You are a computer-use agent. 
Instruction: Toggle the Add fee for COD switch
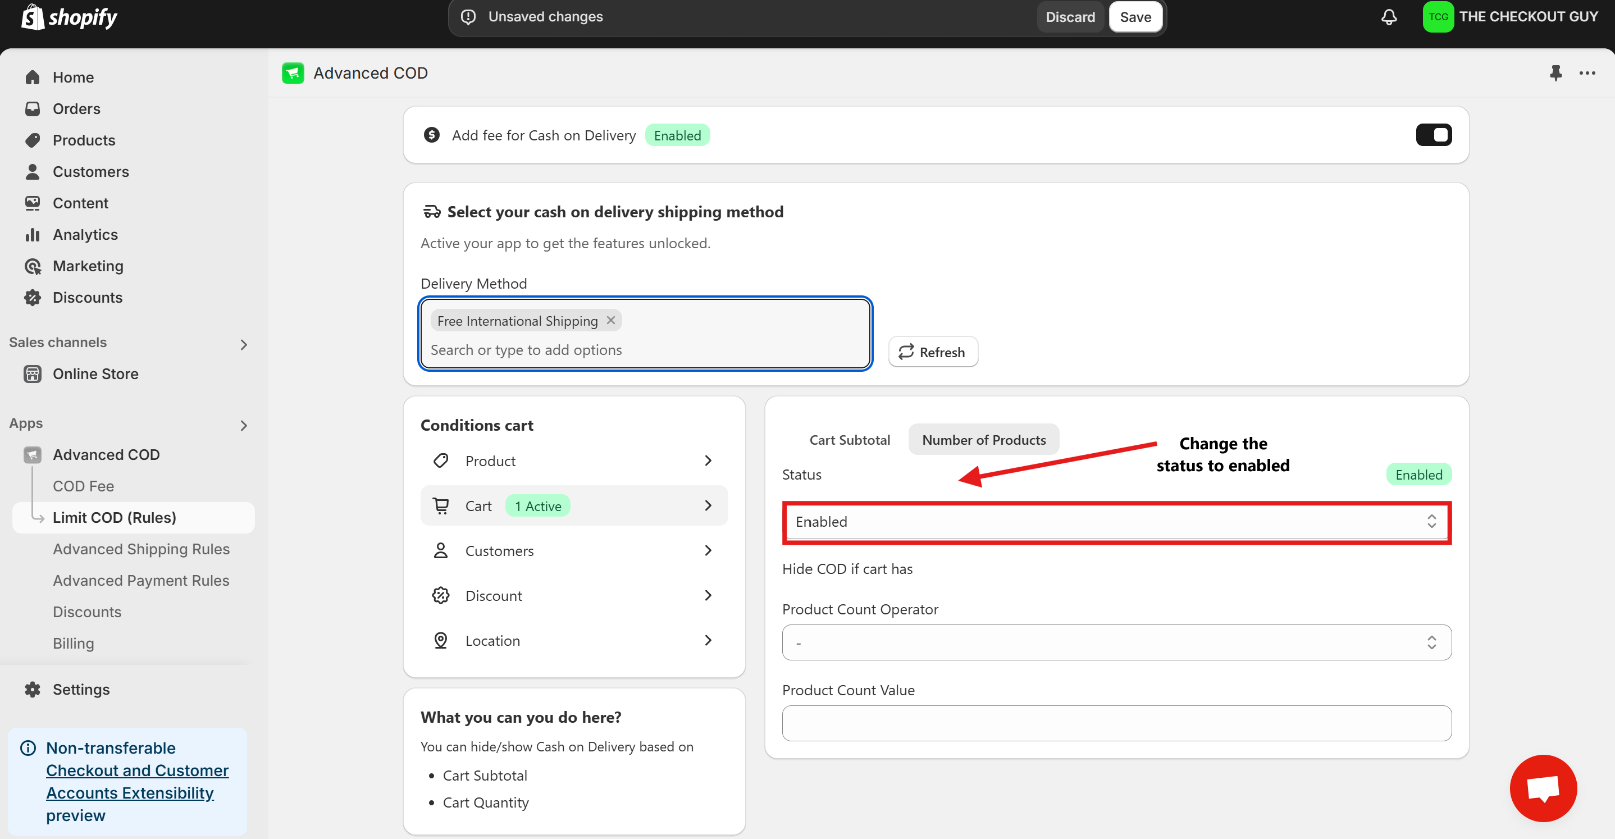click(x=1433, y=135)
